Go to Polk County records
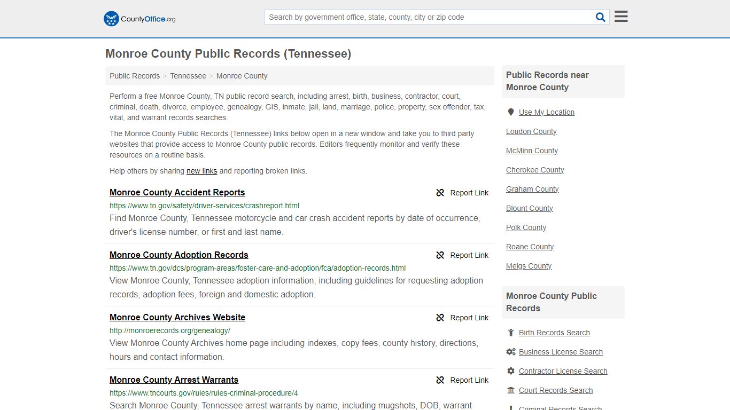730x410 pixels. [x=526, y=227]
